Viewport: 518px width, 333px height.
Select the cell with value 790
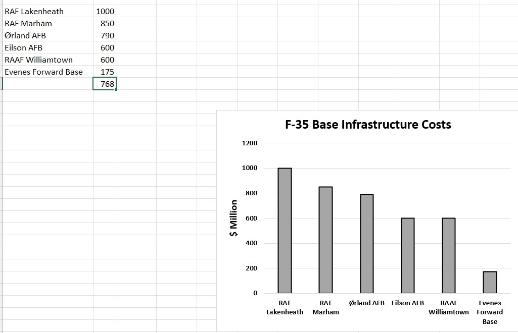[105, 36]
